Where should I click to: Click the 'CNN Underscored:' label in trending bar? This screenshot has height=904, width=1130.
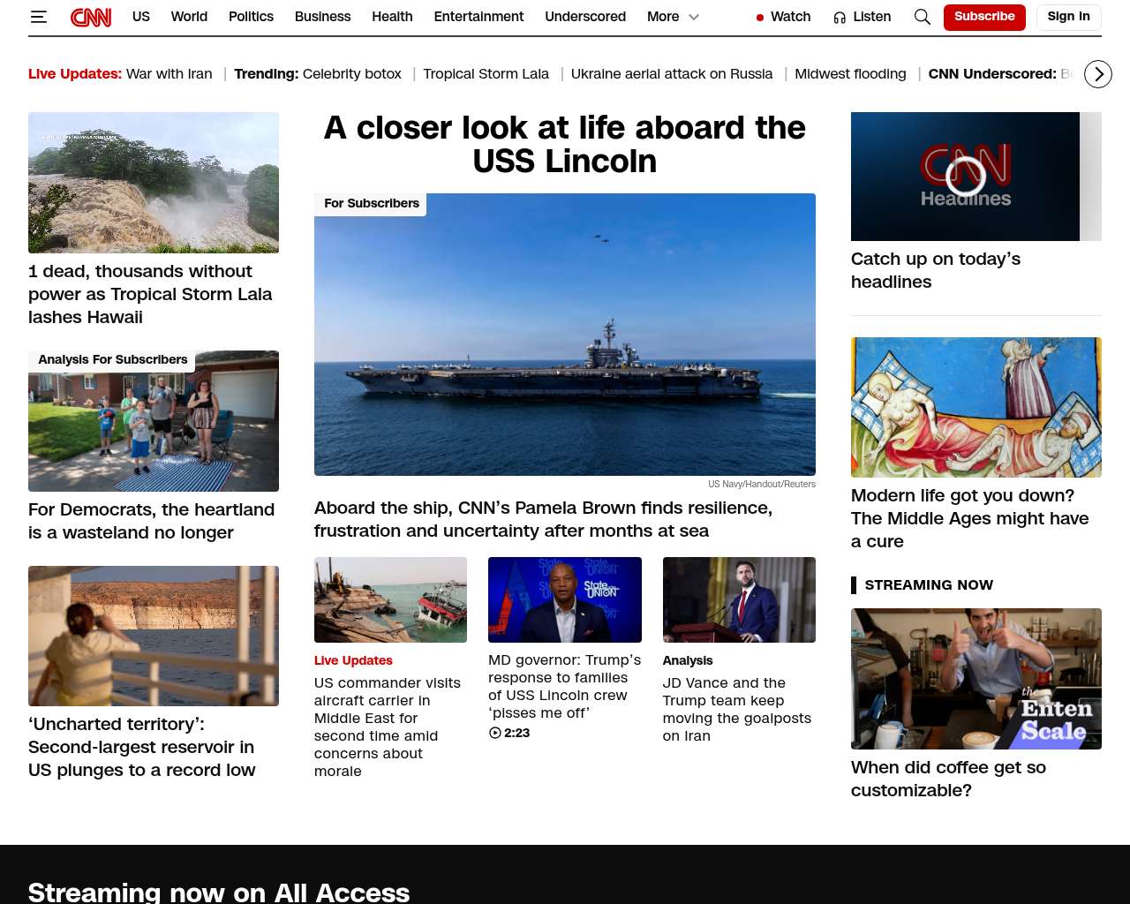[x=992, y=74]
